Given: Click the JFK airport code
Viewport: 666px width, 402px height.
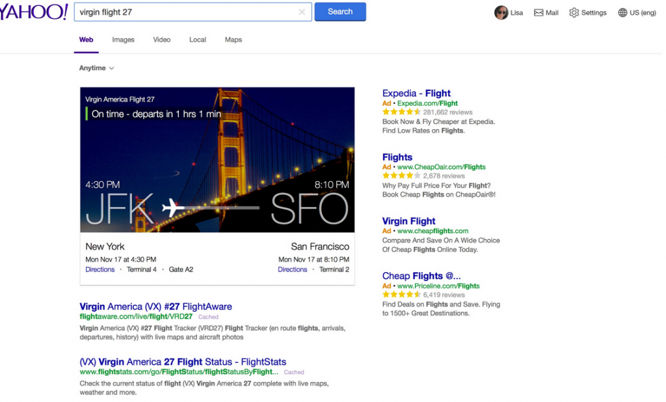Looking at the screenshot, I should click(x=119, y=208).
